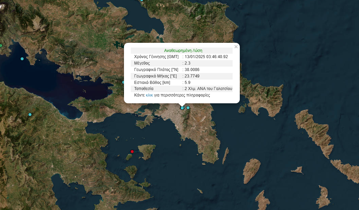Click Aegina island right of the red marker
The height and width of the screenshot is (210, 359).
click(147, 152)
